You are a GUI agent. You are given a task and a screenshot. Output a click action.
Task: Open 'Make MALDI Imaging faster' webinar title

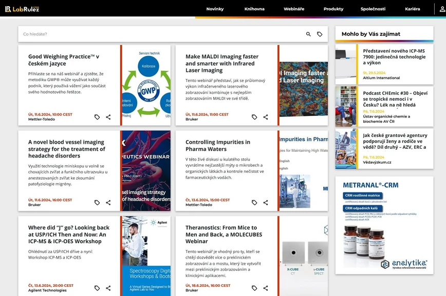(222, 63)
